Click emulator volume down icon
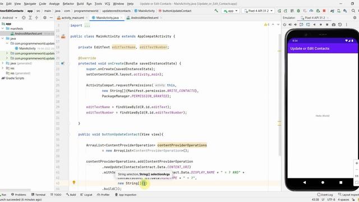This screenshot has height=202, width=359. point(296,25)
